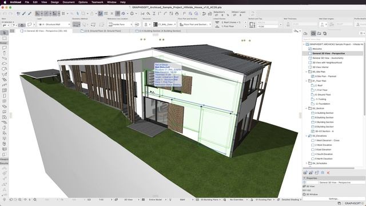Screen dimensions: 366x206
Task: Toggle the eye icon in the Layer field
Action: (x=40, y=24)
